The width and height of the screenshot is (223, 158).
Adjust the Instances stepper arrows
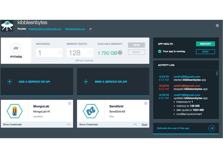(60, 52)
